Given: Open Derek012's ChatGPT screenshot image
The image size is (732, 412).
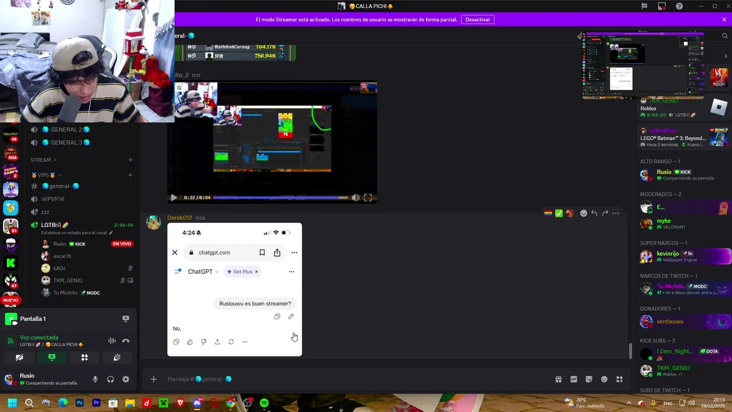Looking at the screenshot, I should [x=234, y=290].
